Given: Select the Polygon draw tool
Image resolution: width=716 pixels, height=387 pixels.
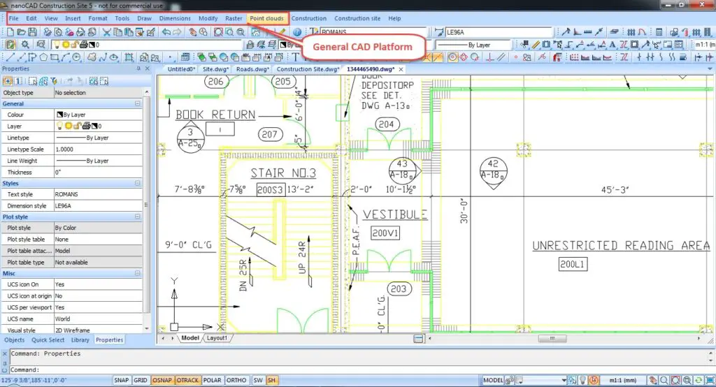Looking at the screenshot, I should (x=43, y=57).
